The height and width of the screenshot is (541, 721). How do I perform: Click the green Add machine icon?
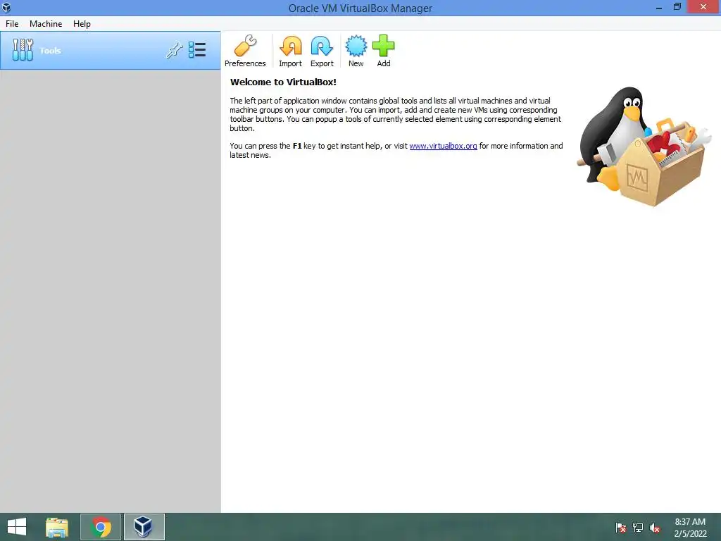point(384,51)
